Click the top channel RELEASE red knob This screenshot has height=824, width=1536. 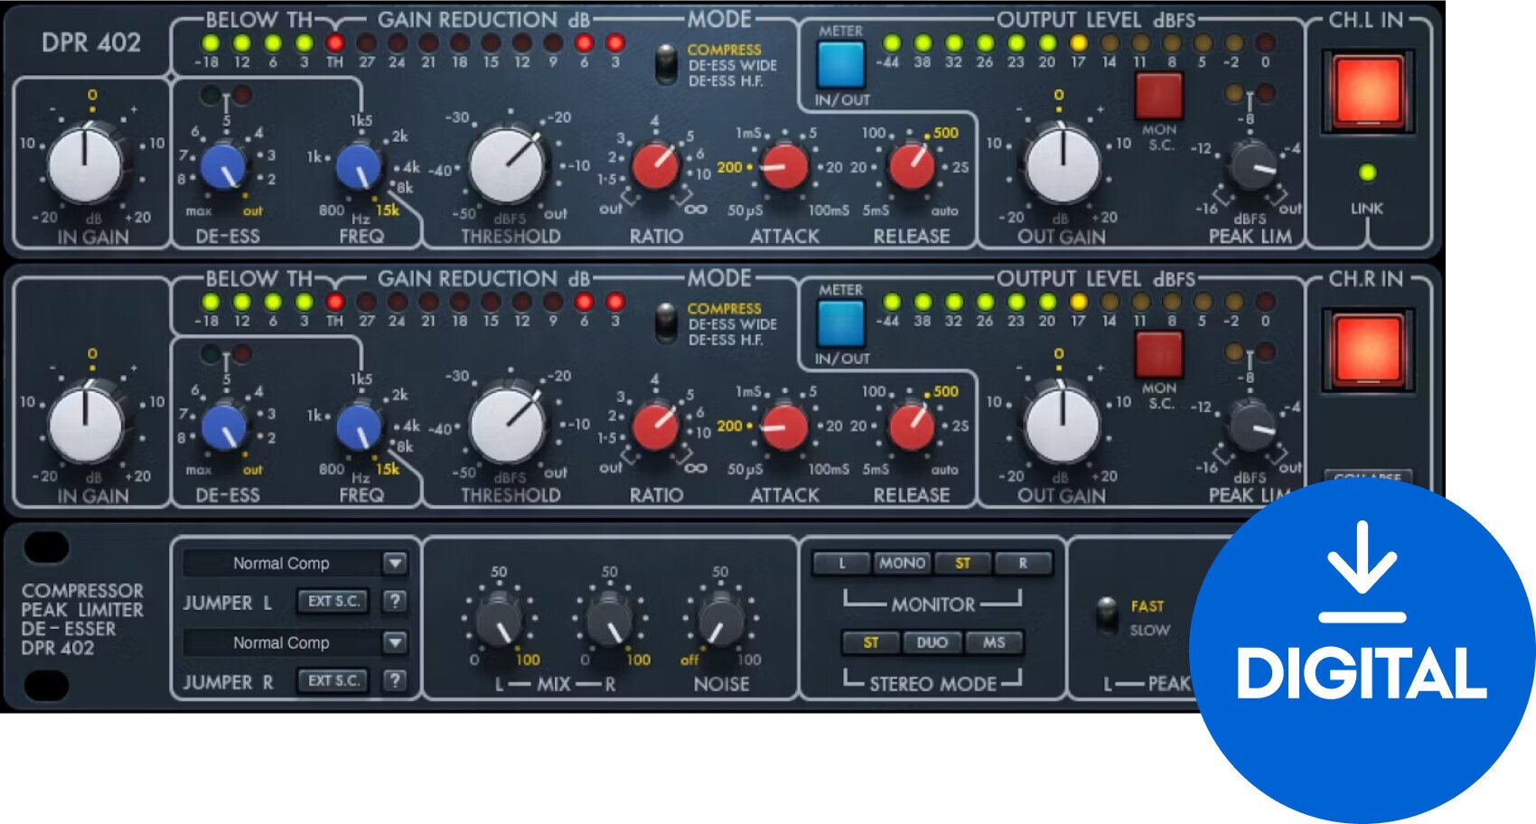click(912, 166)
